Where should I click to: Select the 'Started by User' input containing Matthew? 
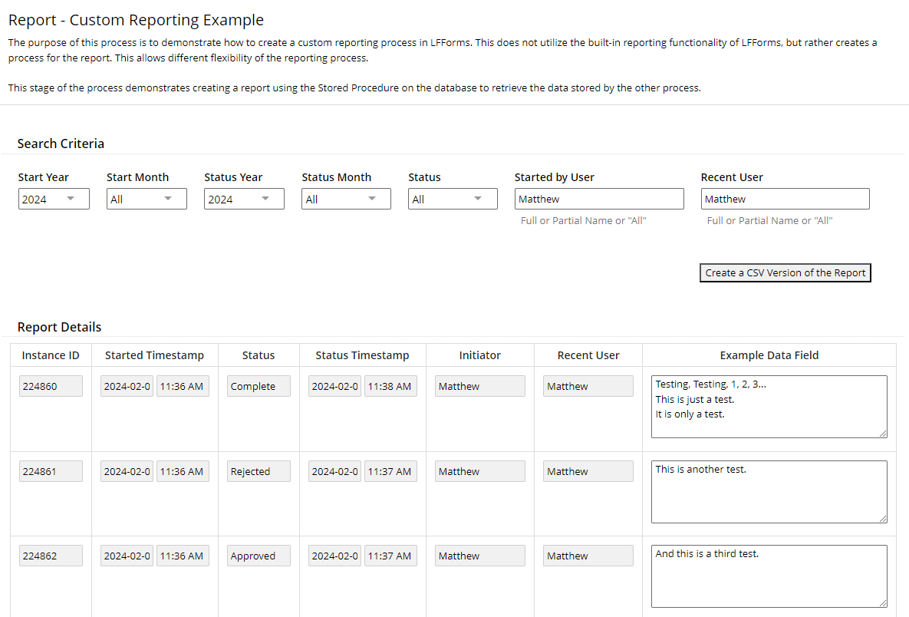[x=599, y=198]
